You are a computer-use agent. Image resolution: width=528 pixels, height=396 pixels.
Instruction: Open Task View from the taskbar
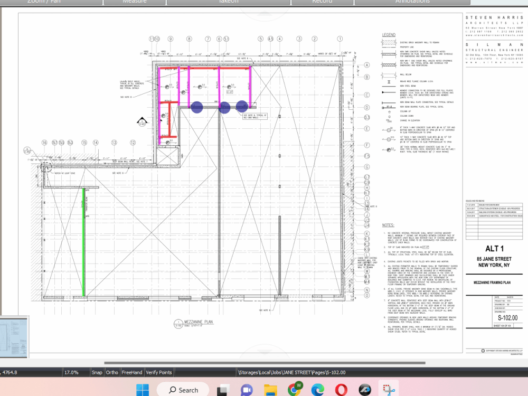click(x=223, y=390)
